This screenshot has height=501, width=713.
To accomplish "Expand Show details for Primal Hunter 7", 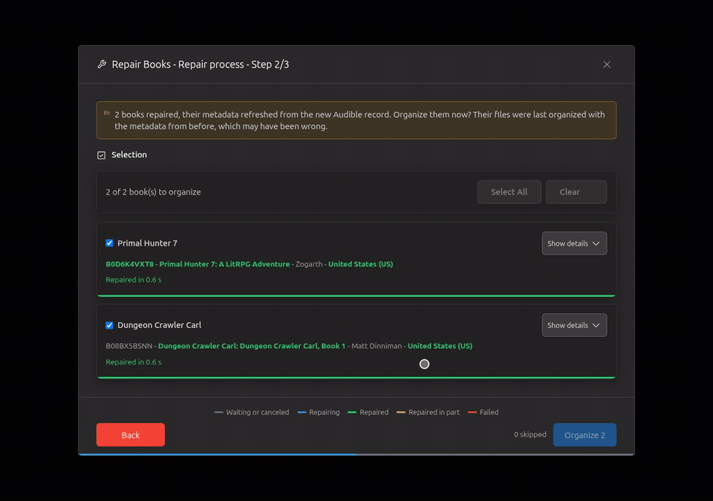I will pos(574,243).
